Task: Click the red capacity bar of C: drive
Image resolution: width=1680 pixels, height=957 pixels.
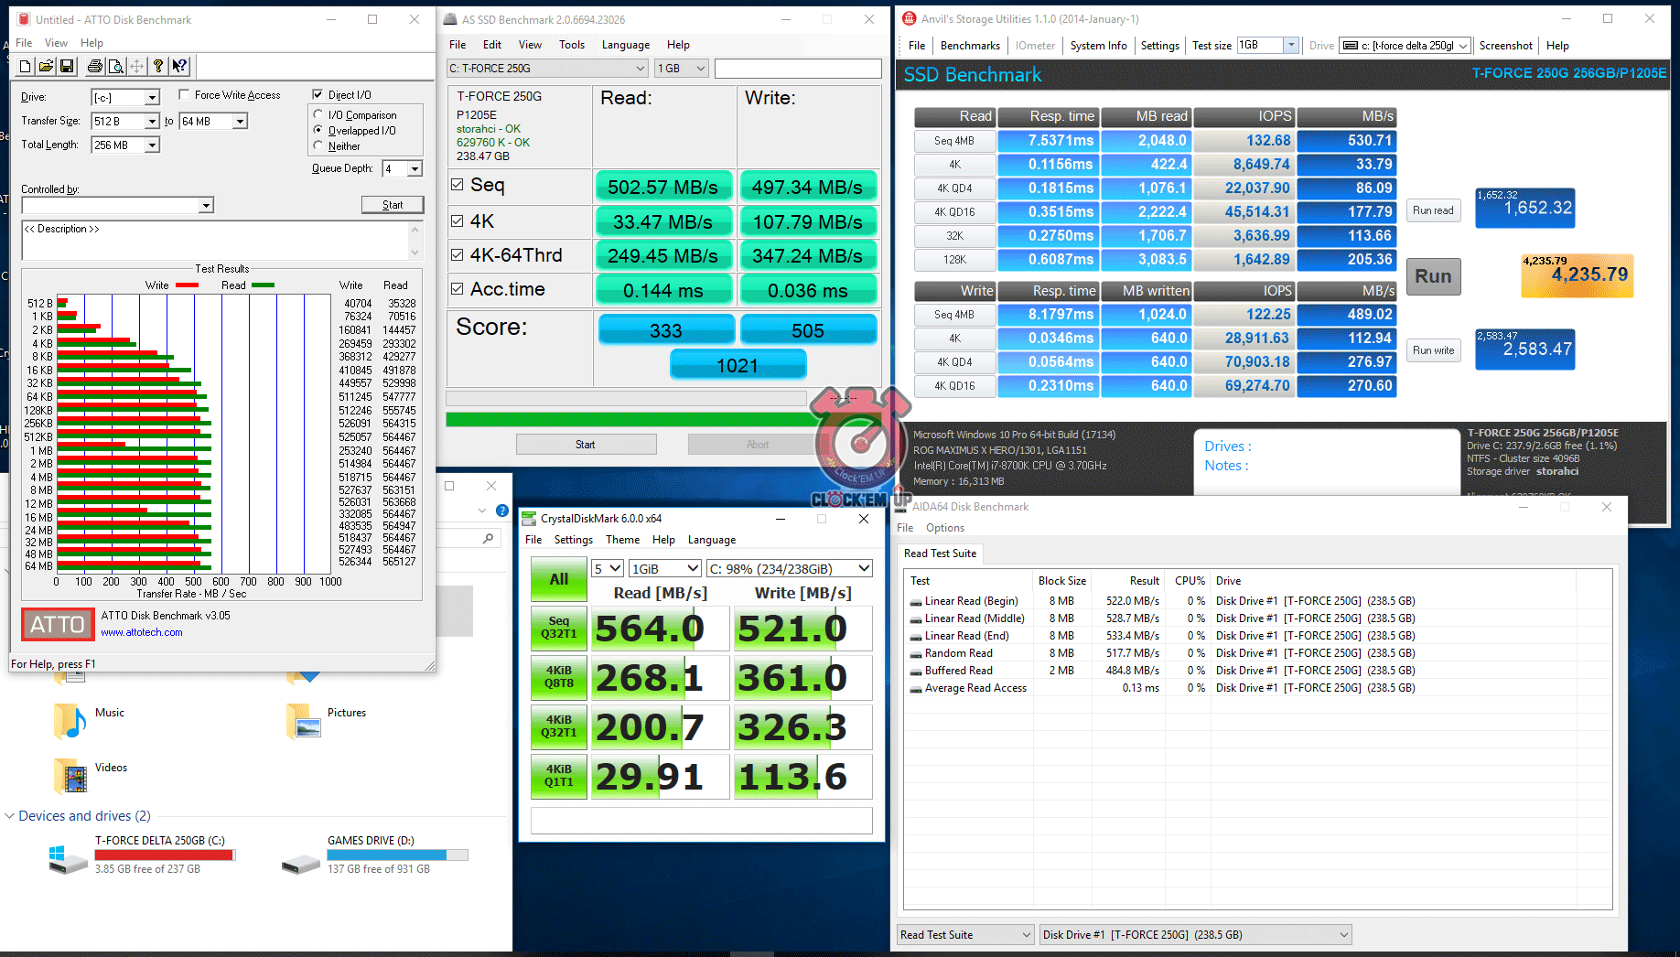Action: pos(165,855)
